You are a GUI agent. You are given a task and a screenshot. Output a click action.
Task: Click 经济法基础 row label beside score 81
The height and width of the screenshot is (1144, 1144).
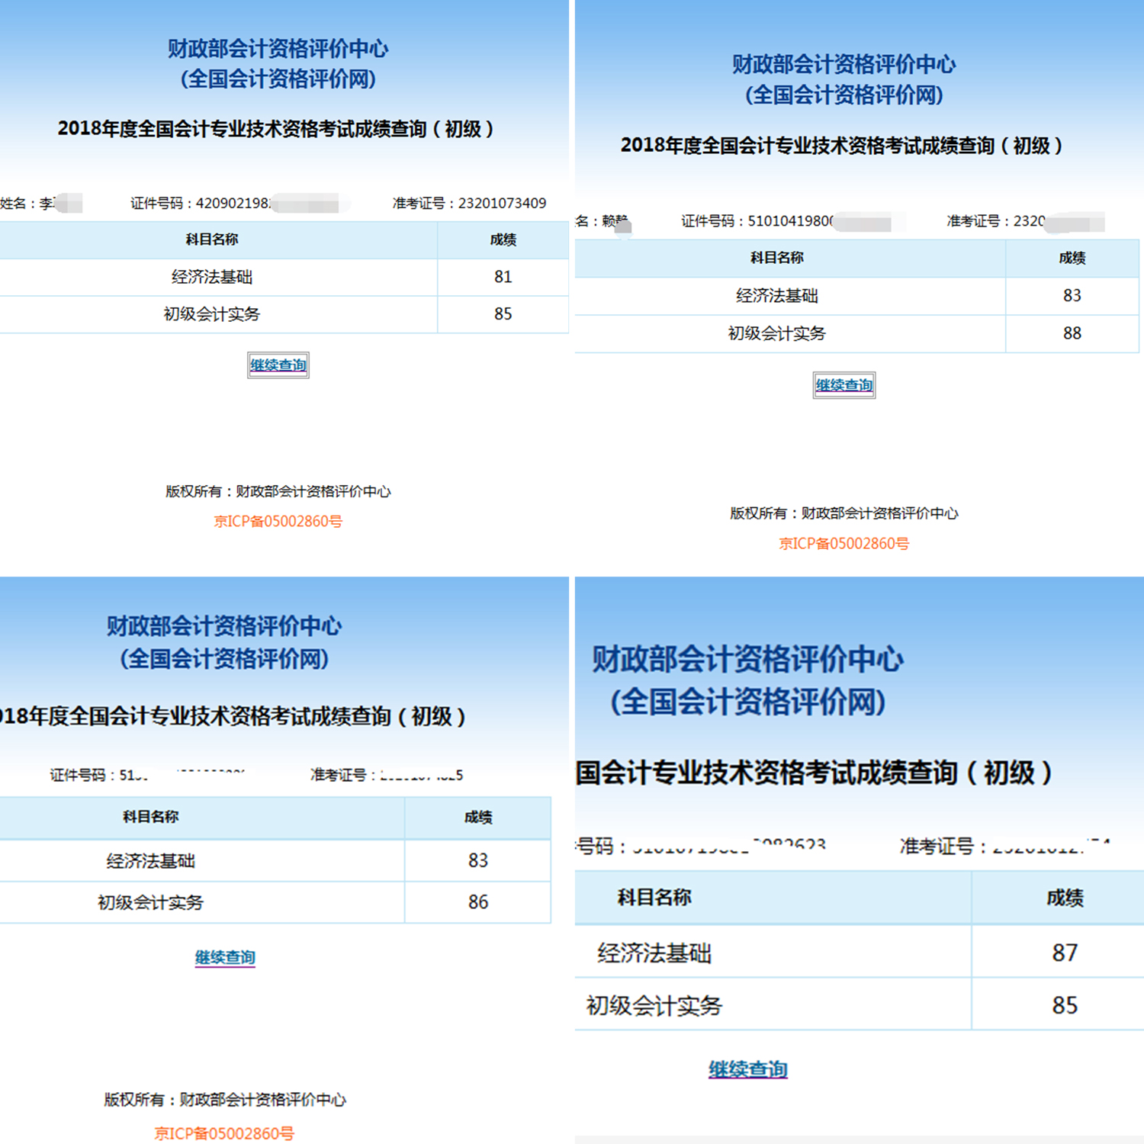click(x=212, y=277)
